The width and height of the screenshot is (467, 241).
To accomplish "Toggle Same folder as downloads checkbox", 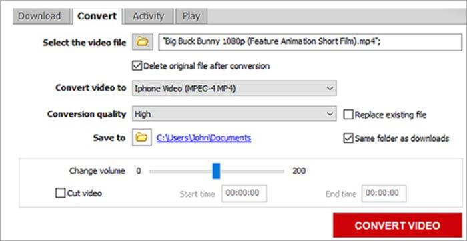I will click(348, 138).
